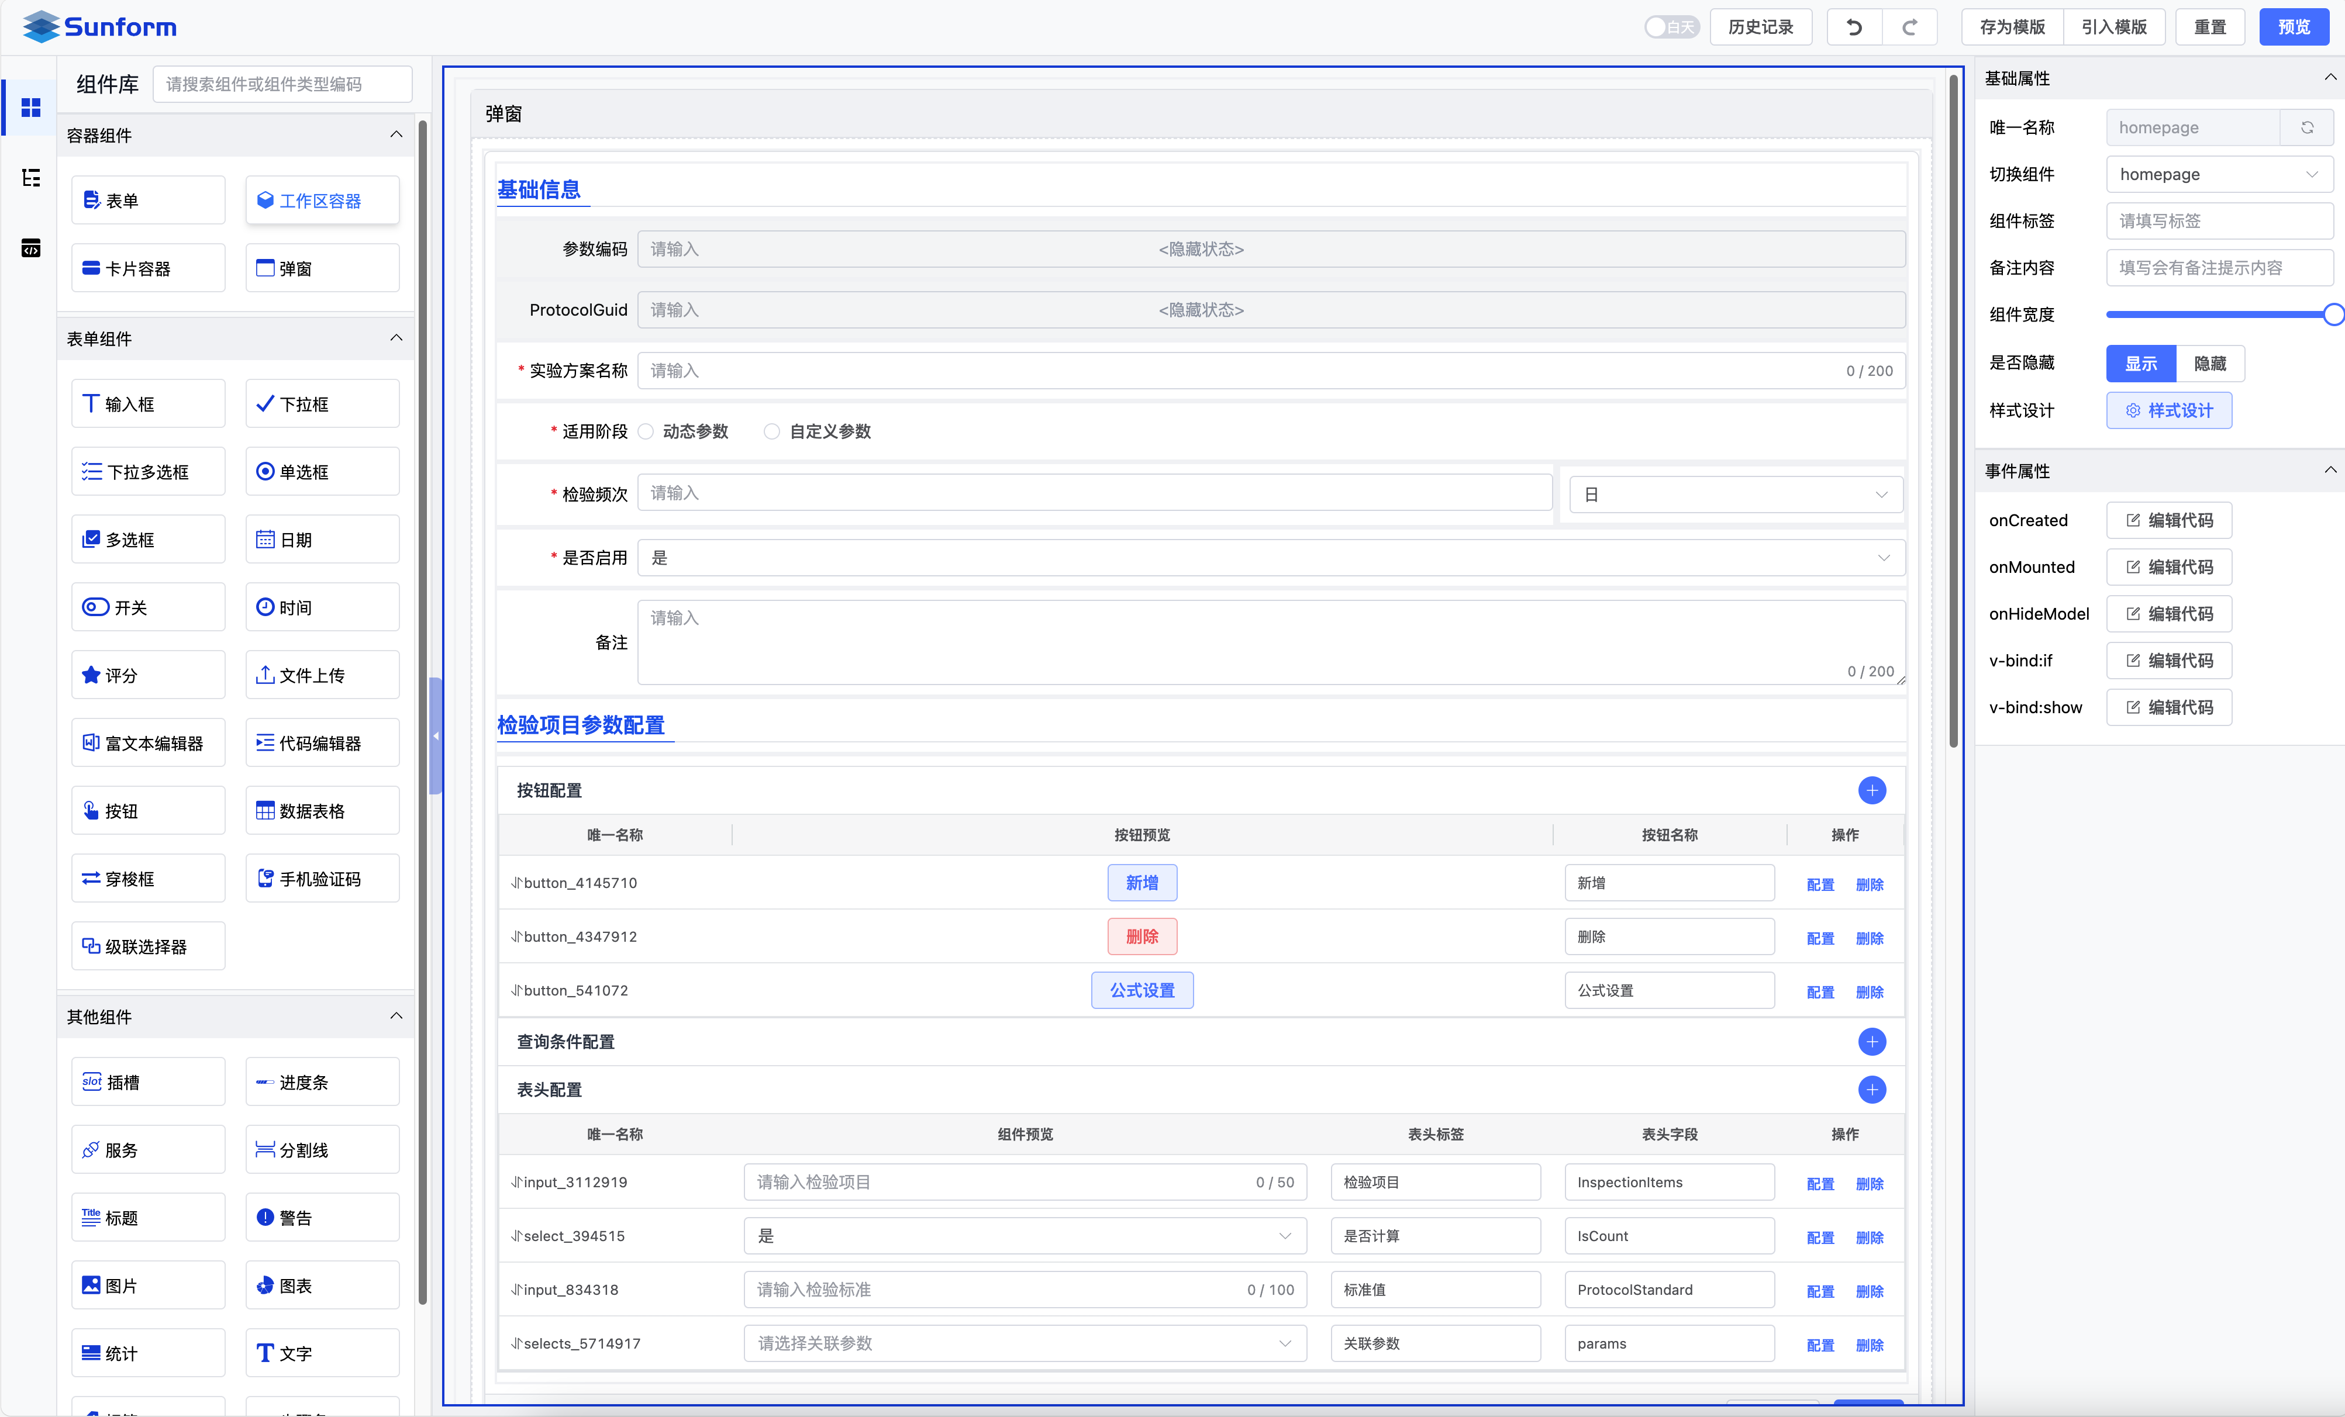Screen dimensions: 2345x1417
Task: Open the 是否启用 dropdown
Action: (1271, 558)
